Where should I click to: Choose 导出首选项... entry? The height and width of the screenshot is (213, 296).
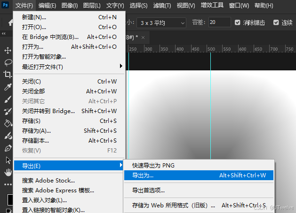199,190
